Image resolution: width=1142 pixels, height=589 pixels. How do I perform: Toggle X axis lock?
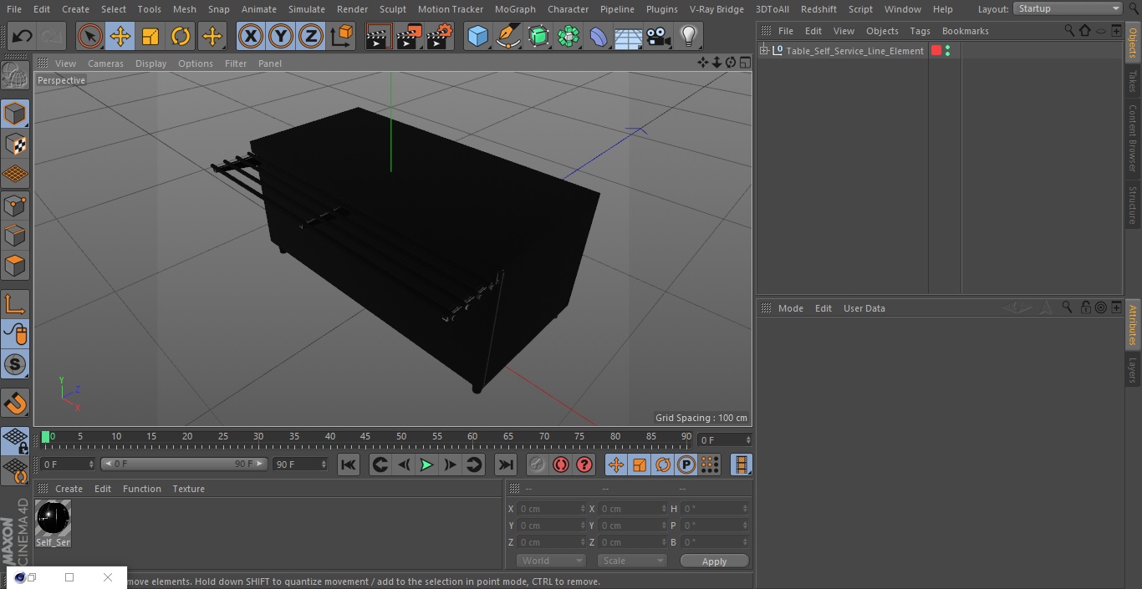(x=250, y=37)
